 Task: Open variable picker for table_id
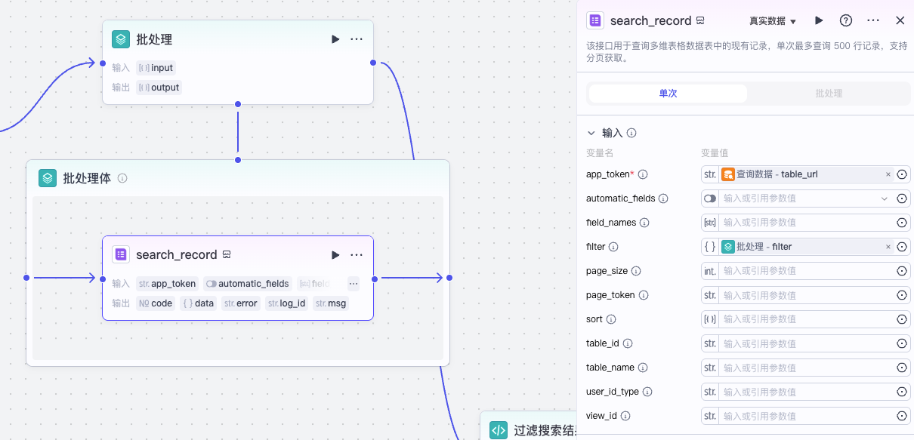point(901,343)
